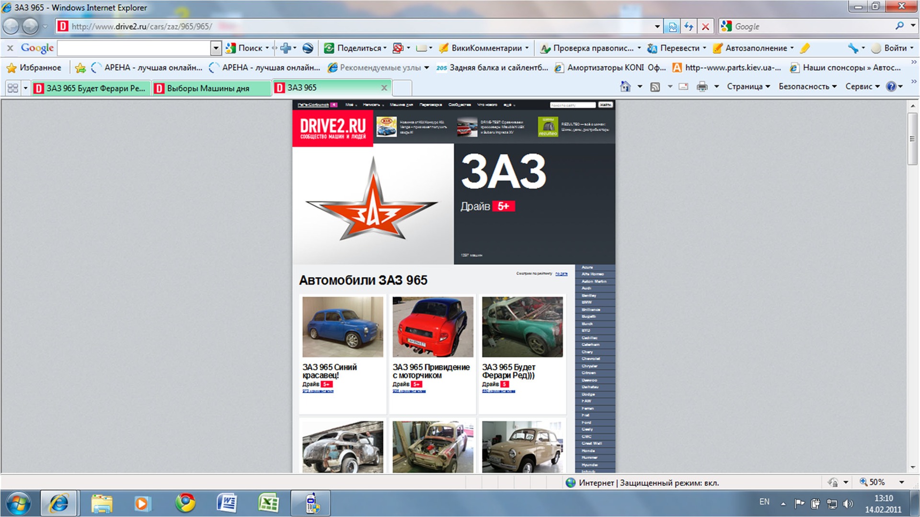The image size is (920, 517).
Task: Open the Амортизаторы KONI favorite link
Action: pyautogui.click(x=610, y=68)
